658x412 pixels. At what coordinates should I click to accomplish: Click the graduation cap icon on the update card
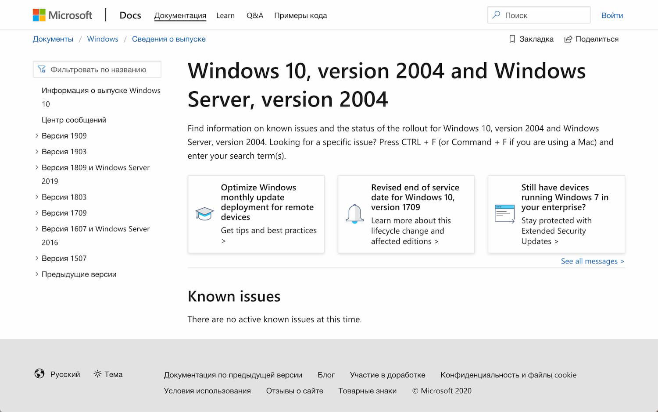pos(204,212)
